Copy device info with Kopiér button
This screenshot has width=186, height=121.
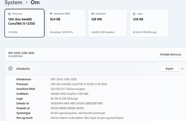170,69
